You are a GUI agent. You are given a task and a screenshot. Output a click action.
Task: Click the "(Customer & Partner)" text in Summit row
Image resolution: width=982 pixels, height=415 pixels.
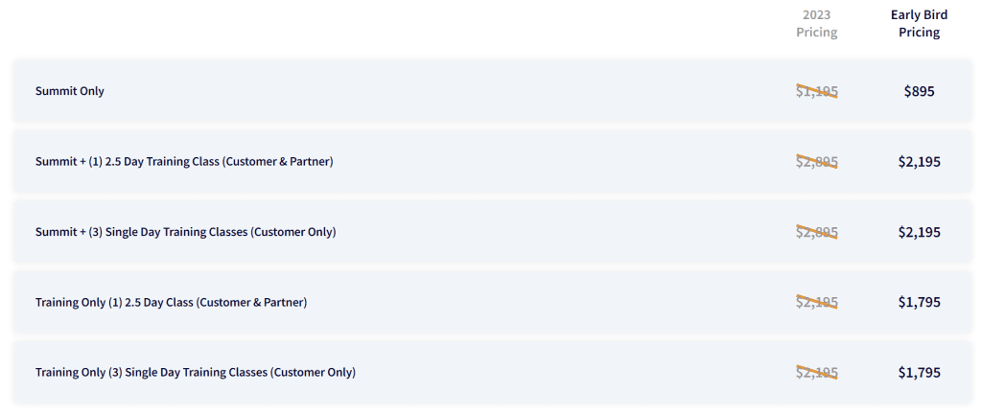point(277,161)
